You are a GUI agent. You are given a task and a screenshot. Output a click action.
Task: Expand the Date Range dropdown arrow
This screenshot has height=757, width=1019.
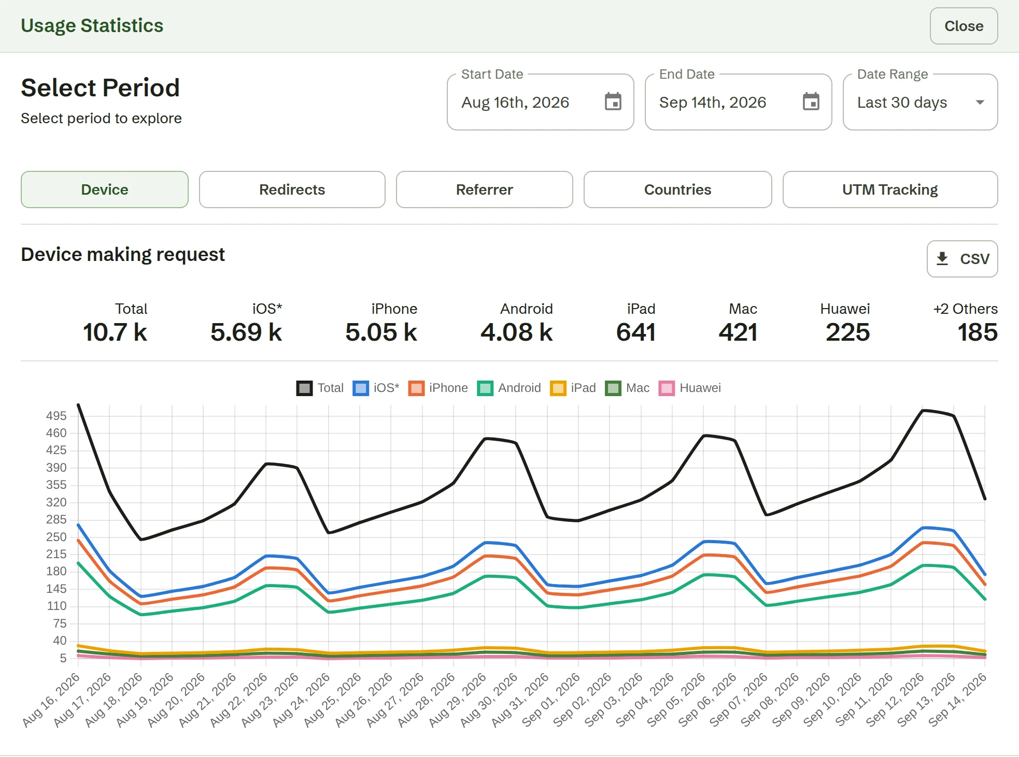coord(980,102)
